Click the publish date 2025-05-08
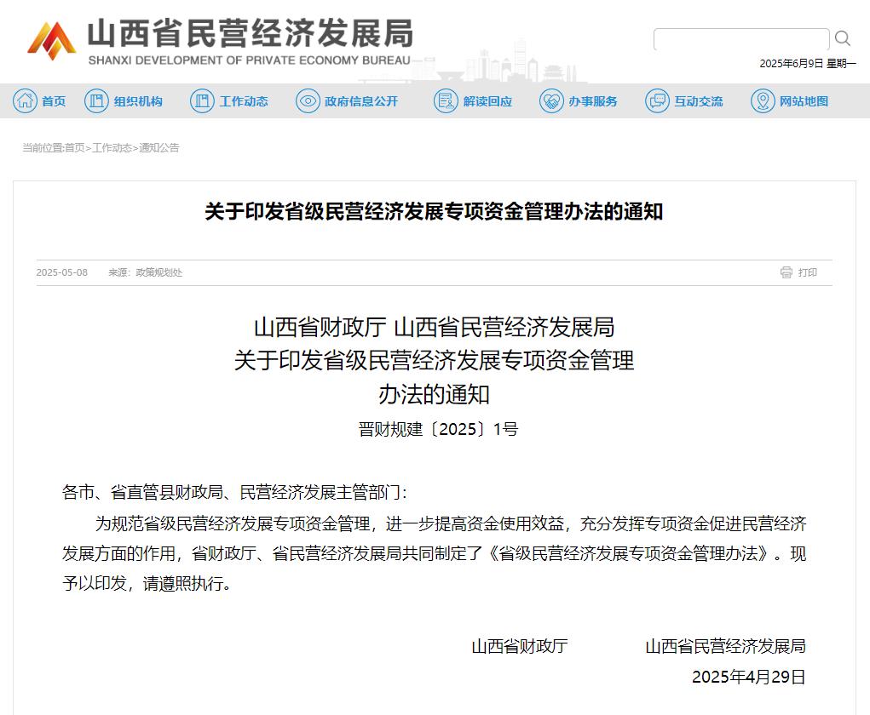870x715 pixels. click(x=61, y=272)
